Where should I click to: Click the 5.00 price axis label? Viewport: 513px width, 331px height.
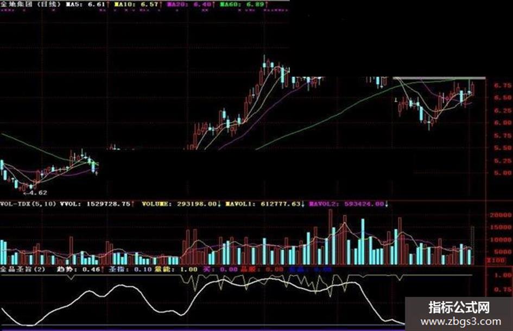click(503, 173)
